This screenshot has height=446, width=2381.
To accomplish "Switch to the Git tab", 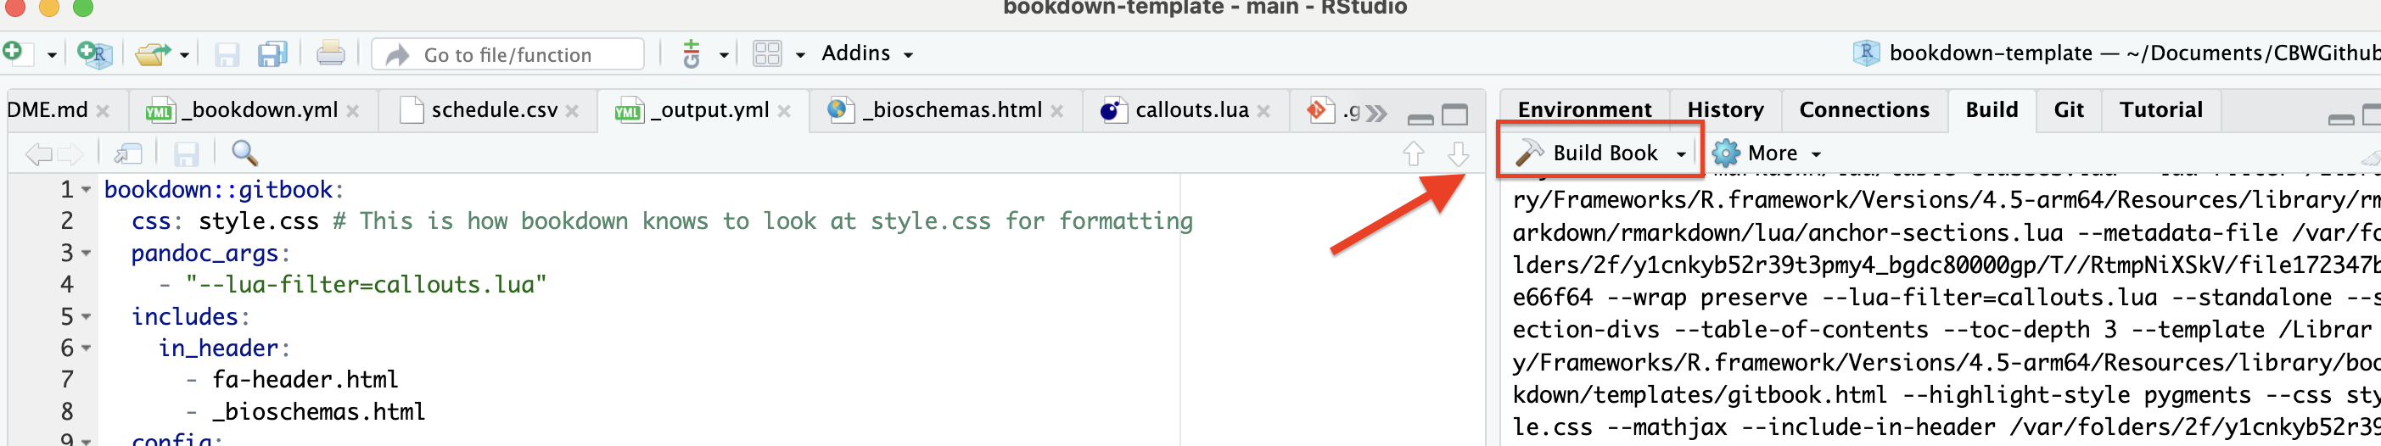I will [x=2068, y=110].
